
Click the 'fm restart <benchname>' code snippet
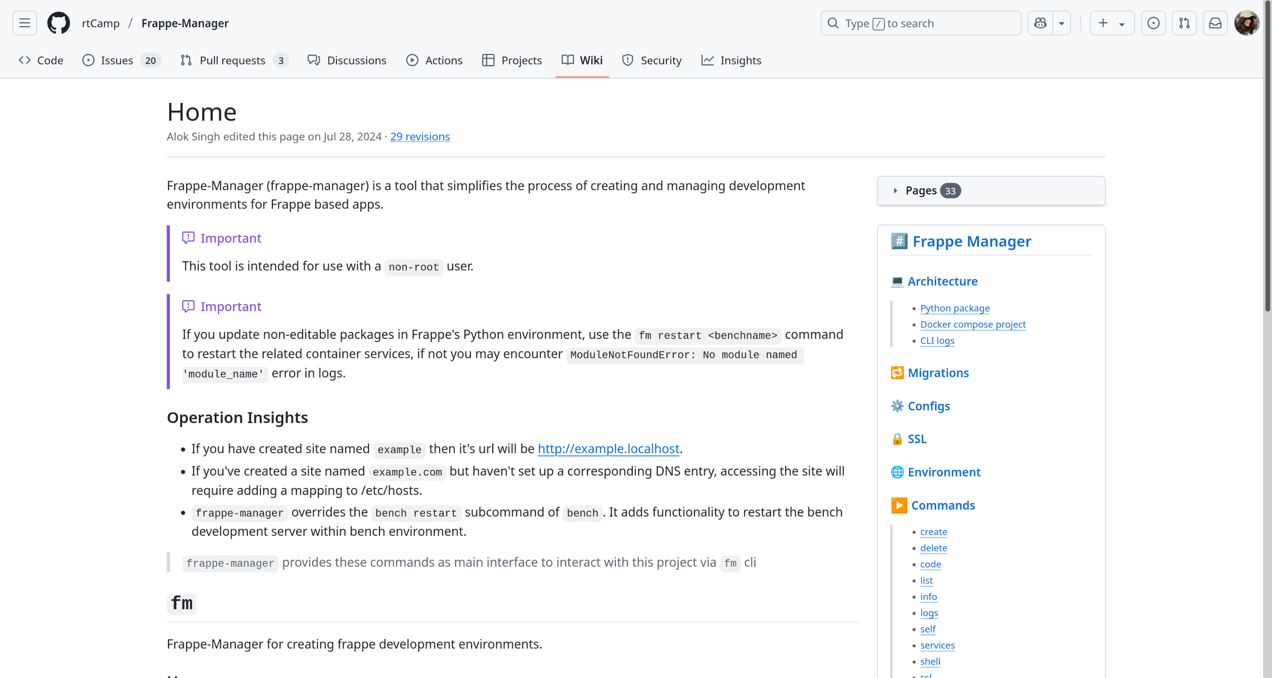(x=708, y=336)
